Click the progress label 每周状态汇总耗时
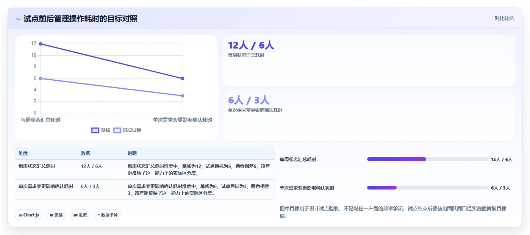The width and height of the screenshot is (530, 235). [x=298, y=160]
